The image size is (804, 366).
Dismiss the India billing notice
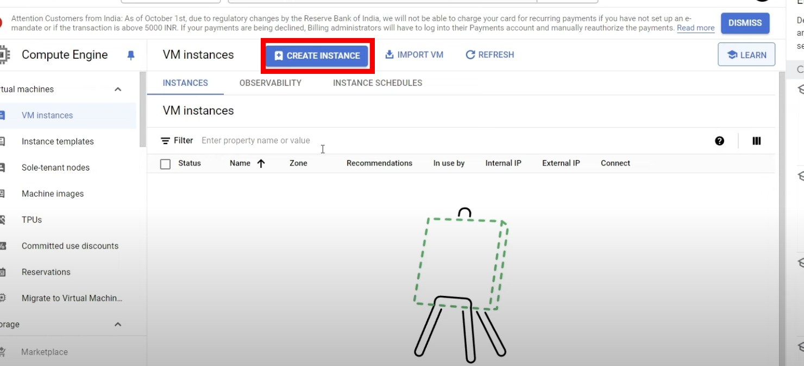tap(745, 23)
